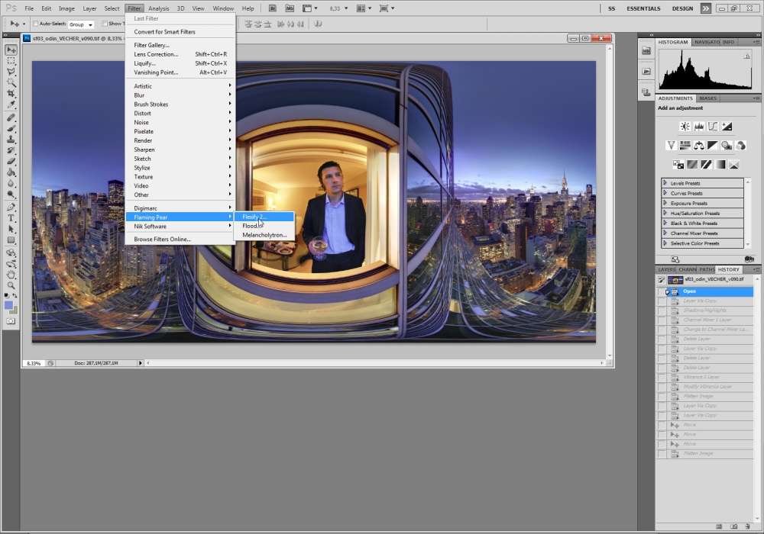764x534 pixels.
Task: Switch to the Masks tab
Action: [x=708, y=98]
